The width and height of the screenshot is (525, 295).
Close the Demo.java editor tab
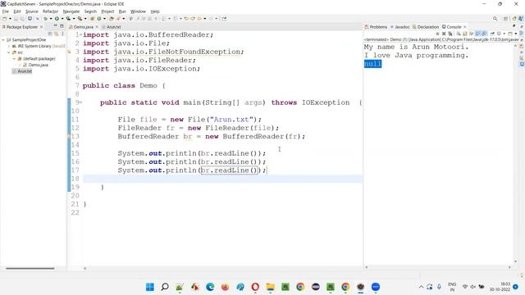click(x=97, y=27)
